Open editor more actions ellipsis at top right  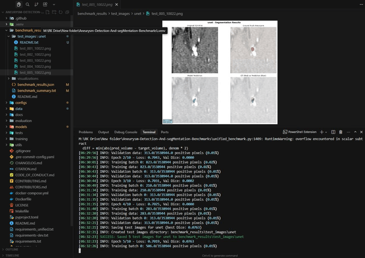pos(361,5)
